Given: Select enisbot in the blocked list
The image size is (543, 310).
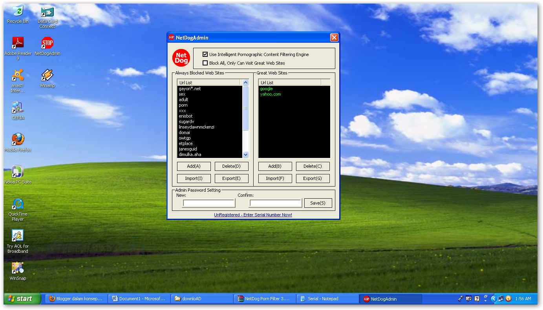Looking at the screenshot, I should (x=186, y=116).
